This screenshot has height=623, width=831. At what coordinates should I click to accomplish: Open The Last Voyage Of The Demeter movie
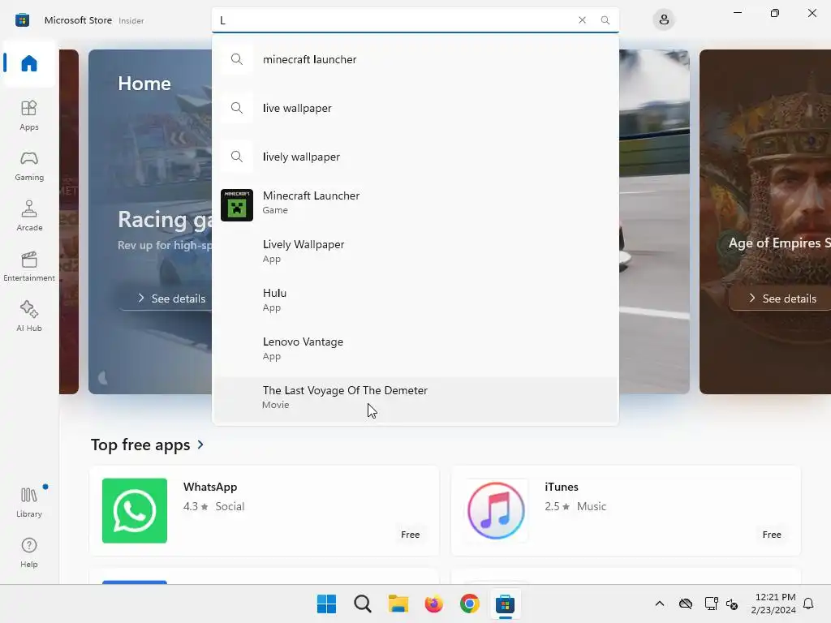[415, 398]
